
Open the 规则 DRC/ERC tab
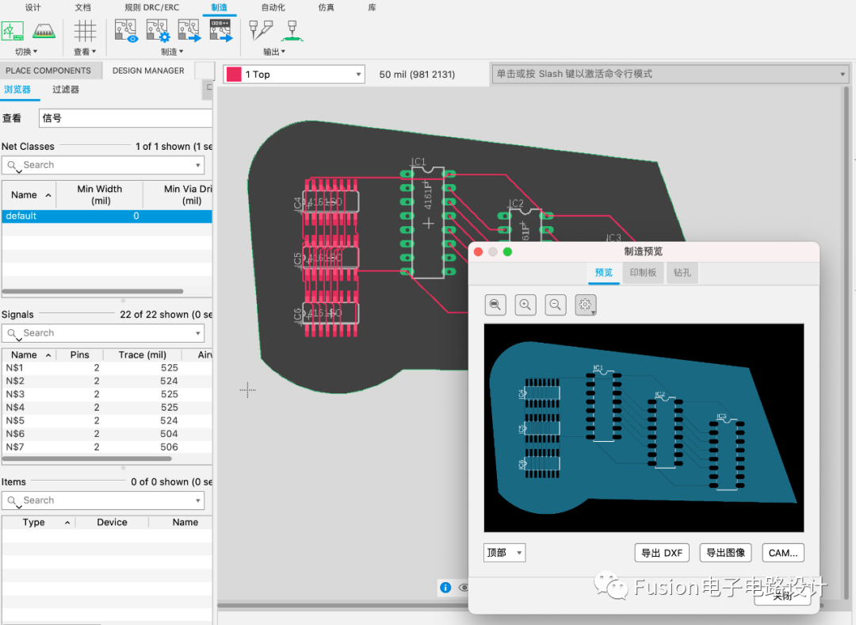pyautogui.click(x=151, y=8)
